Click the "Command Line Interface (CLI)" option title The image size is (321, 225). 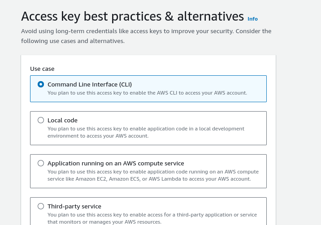[x=89, y=84]
